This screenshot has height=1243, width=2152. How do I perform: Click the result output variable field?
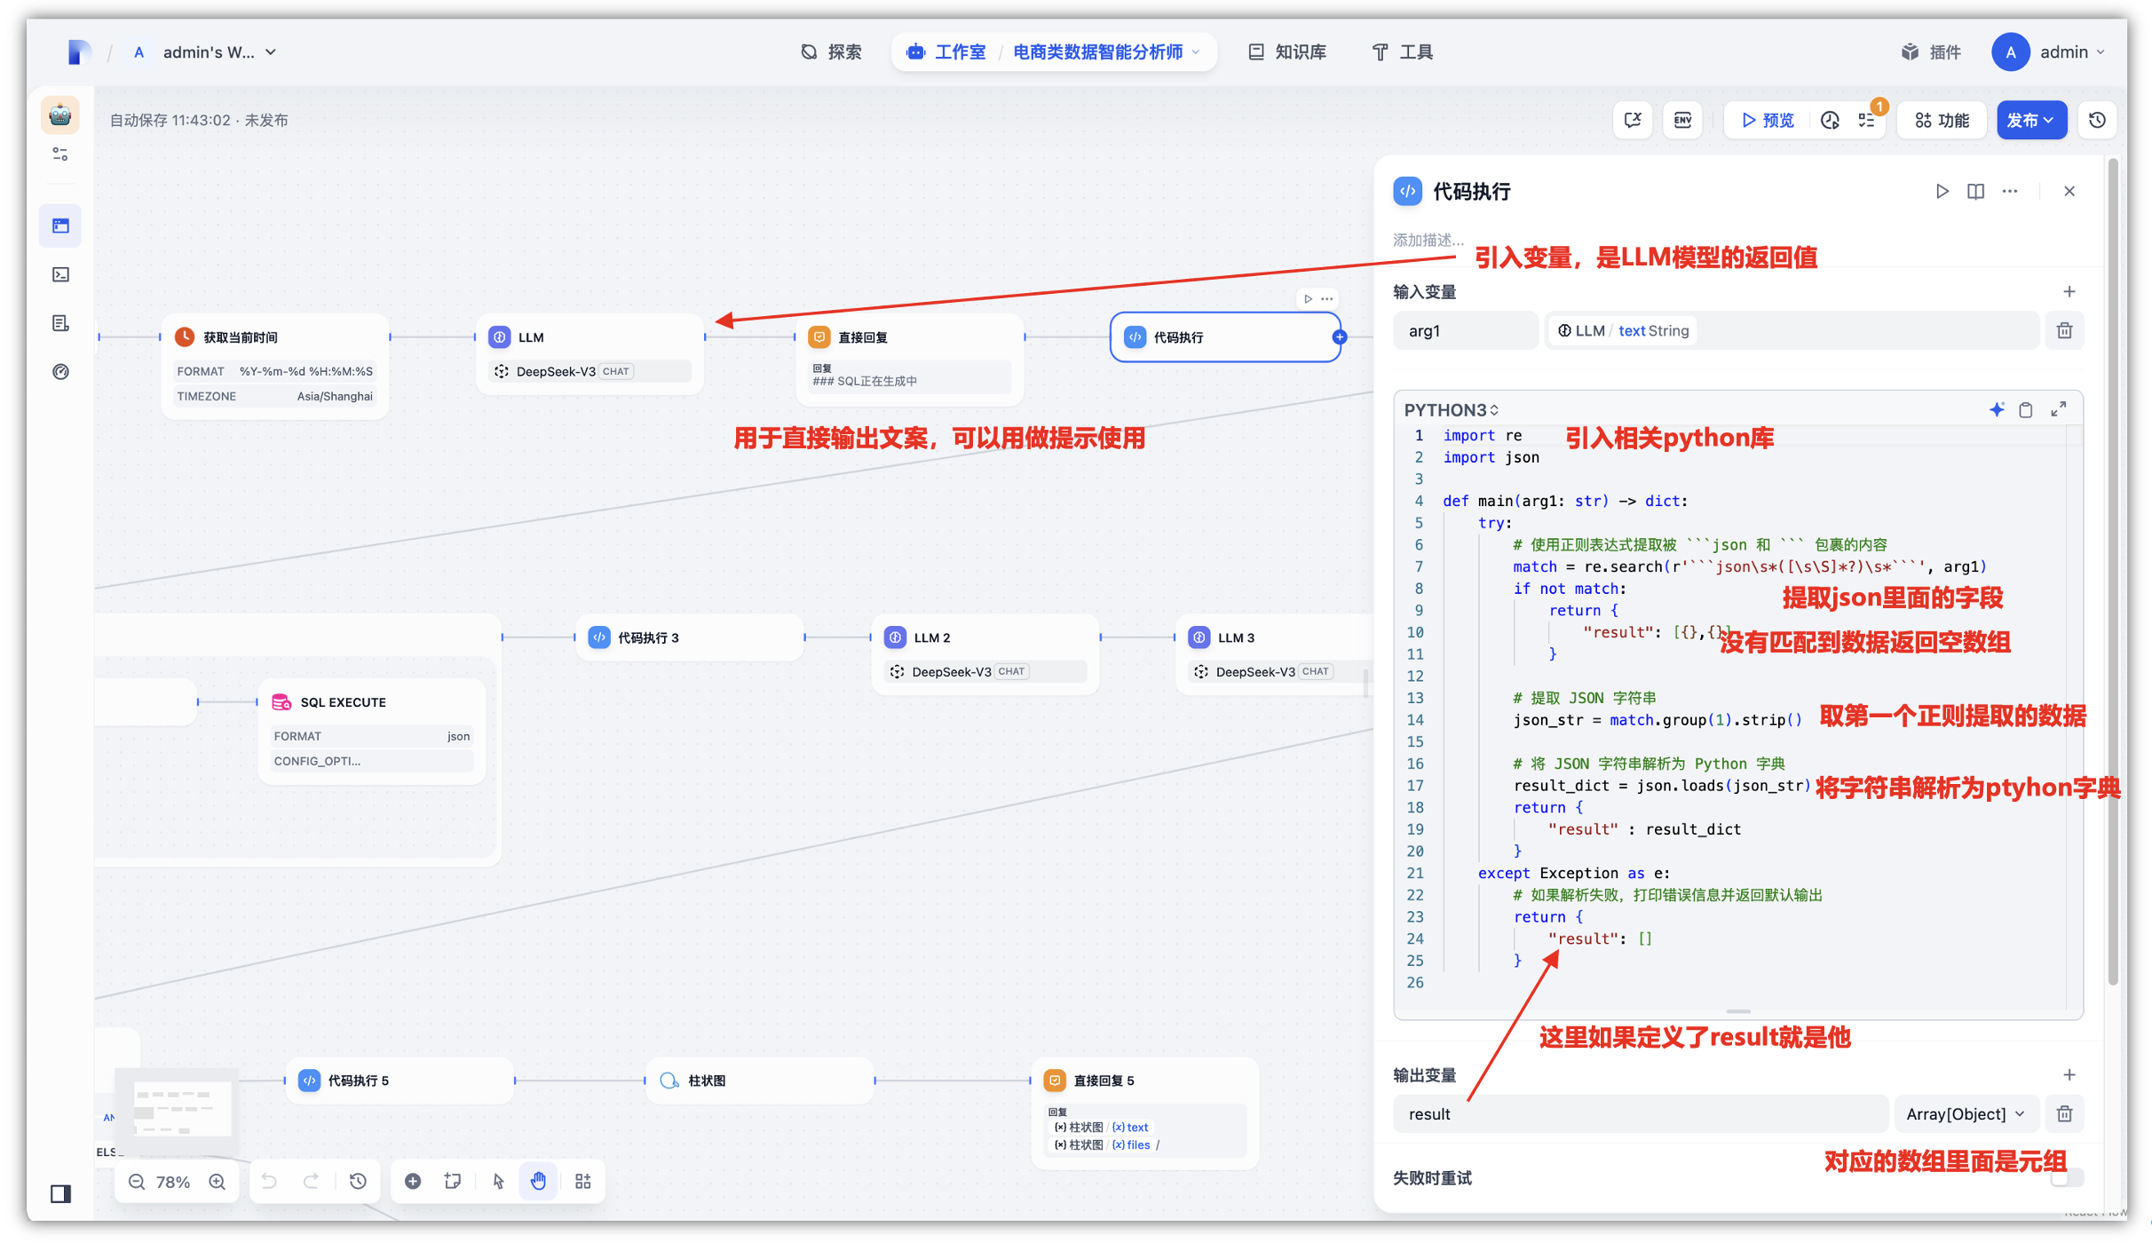(1639, 1113)
